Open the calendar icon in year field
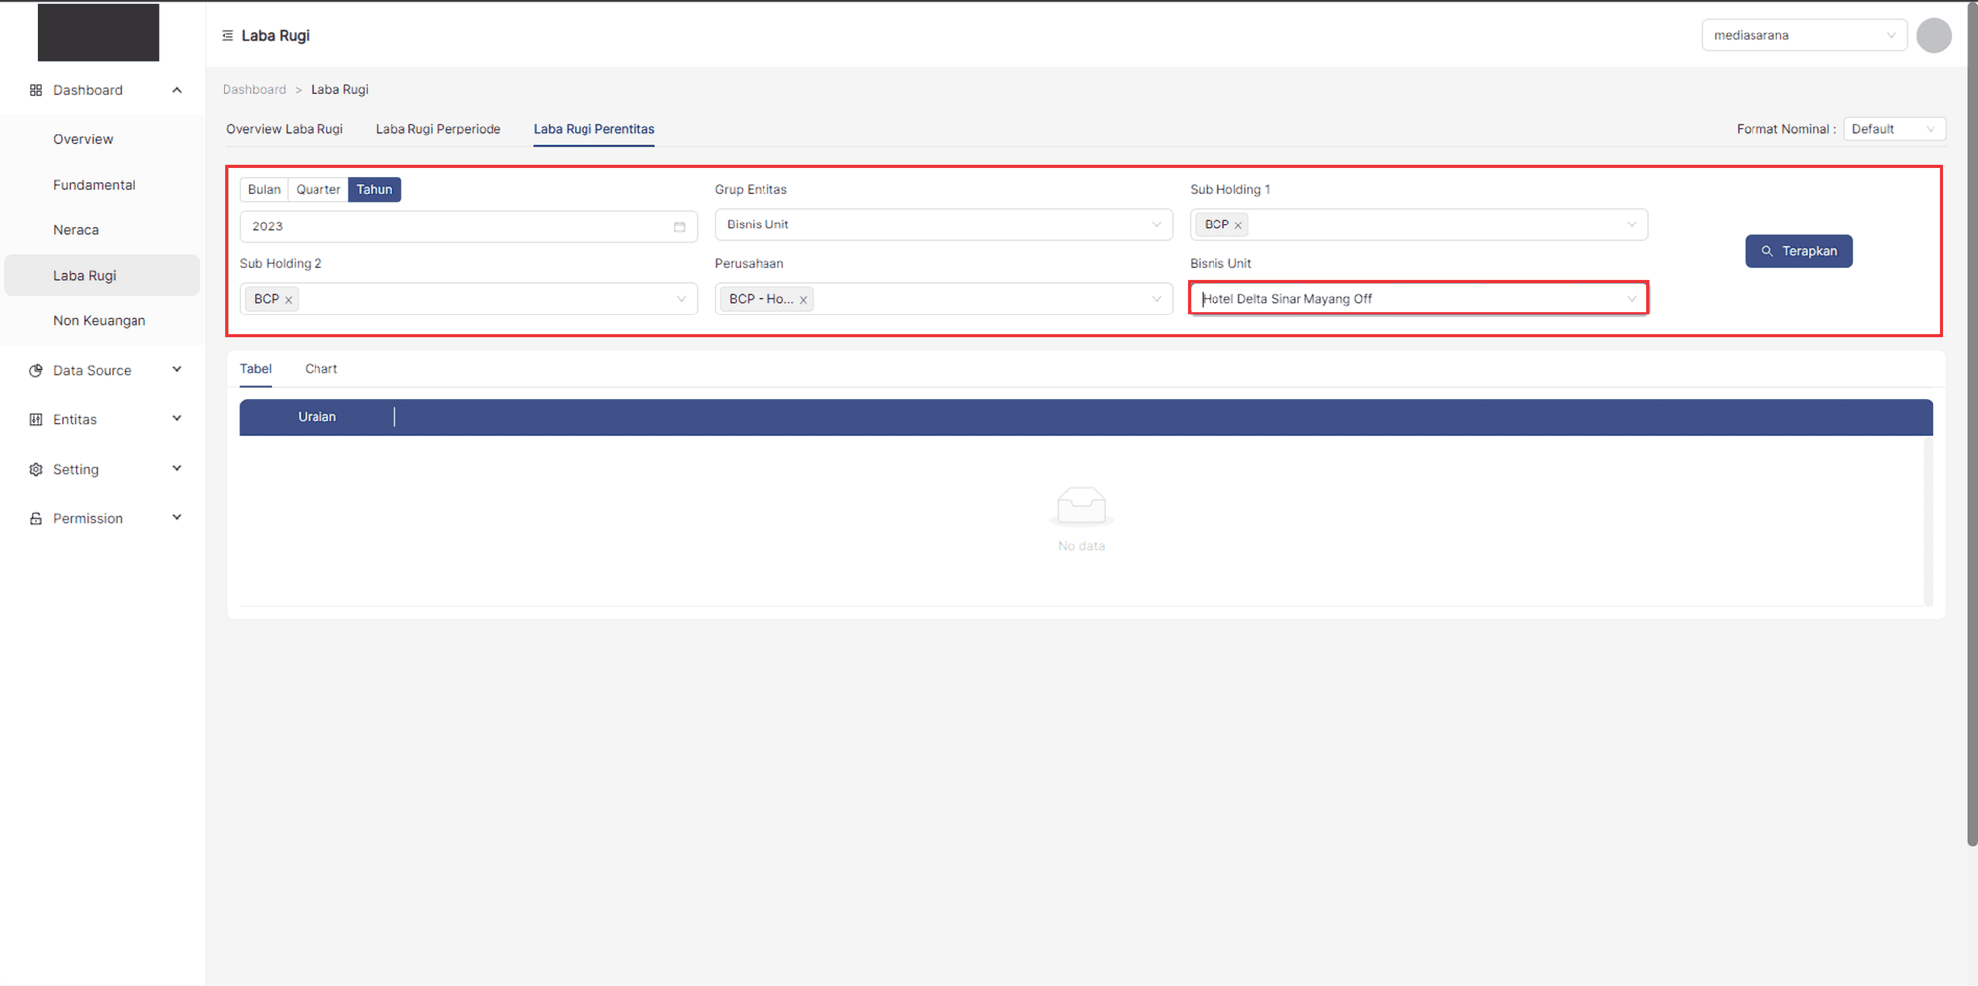The image size is (1978, 986). [679, 226]
